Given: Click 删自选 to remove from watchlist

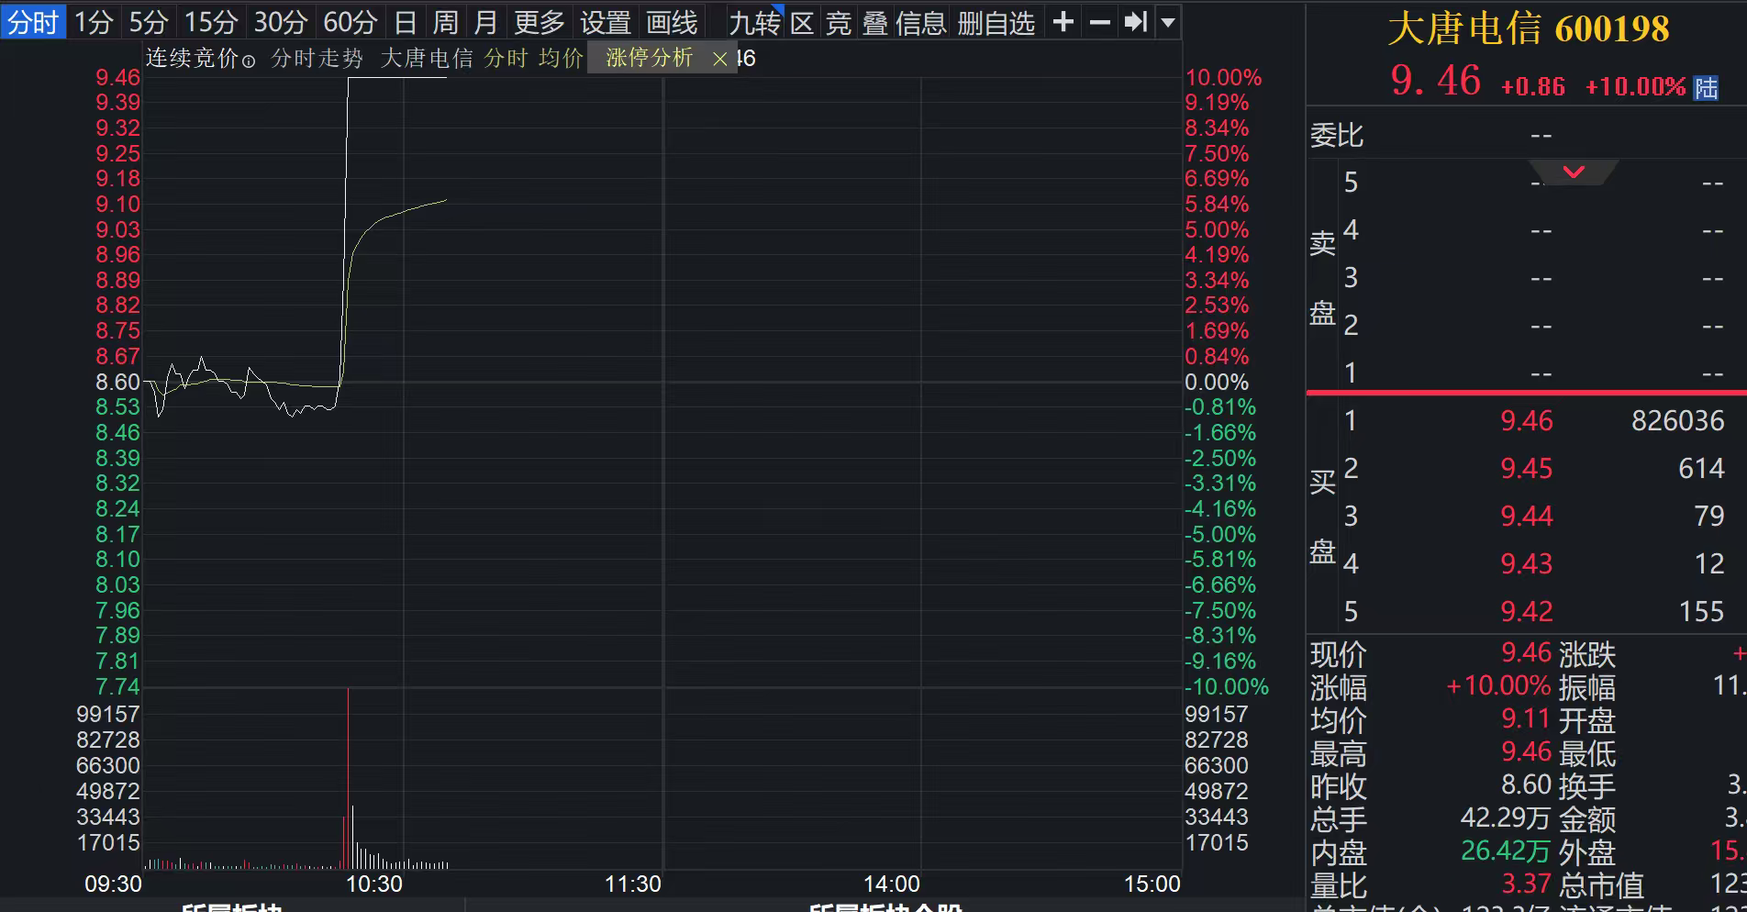Looking at the screenshot, I should tap(996, 22).
